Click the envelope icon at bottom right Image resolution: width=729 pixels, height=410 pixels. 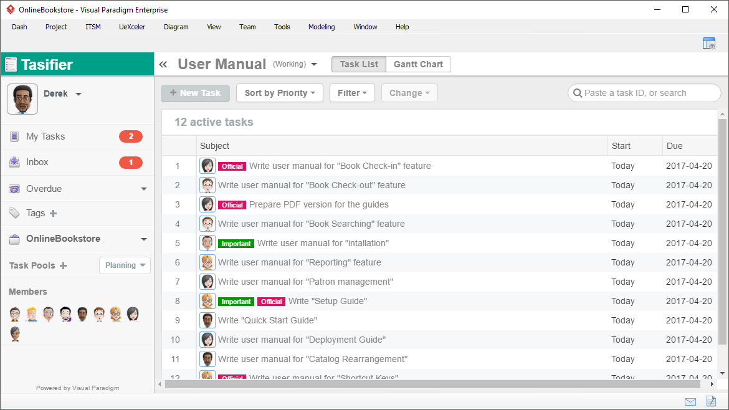click(690, 401)
